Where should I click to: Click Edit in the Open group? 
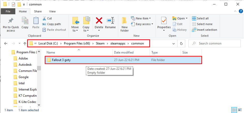click(178, 24)
